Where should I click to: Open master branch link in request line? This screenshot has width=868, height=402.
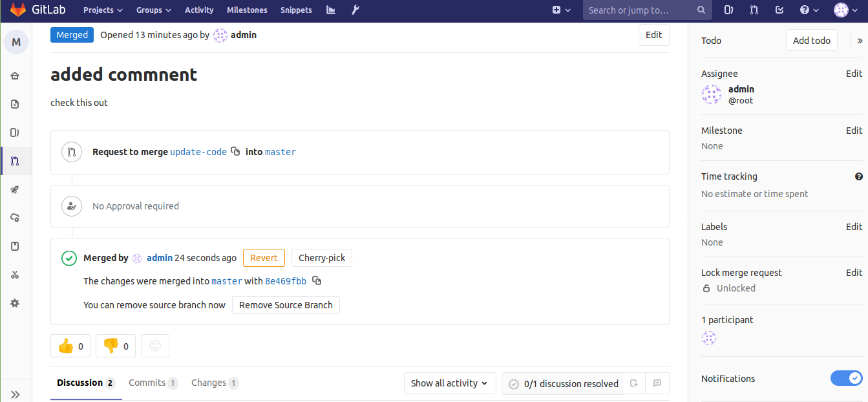tap(281, 152)
